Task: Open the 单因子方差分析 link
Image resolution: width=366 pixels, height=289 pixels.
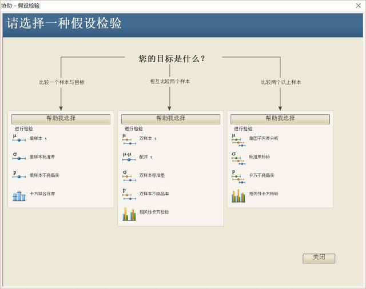Action: point(264,138)
